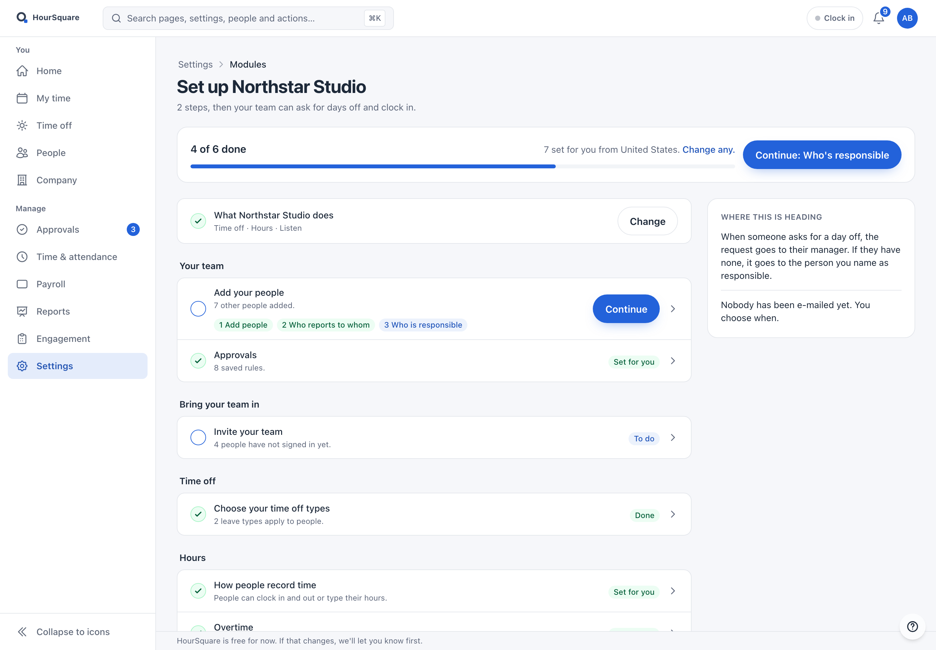Click the Change button
The height and width of the screenshot is (650, 936).
click(647, 221)
